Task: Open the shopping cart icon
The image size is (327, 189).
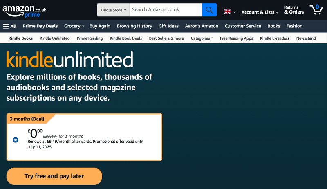Action: 316,10
